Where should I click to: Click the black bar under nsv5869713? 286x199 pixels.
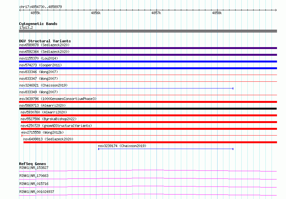tap(148, 109)
